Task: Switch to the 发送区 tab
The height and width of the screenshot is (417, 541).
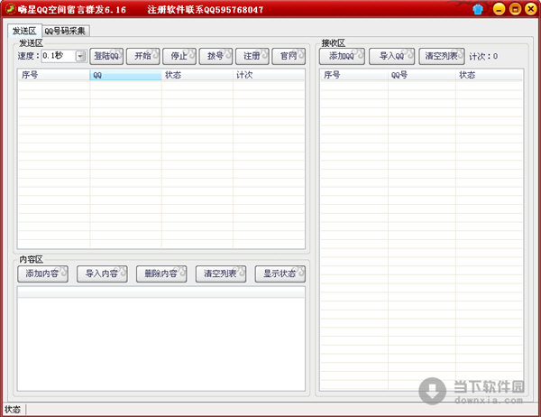Action: click(23, 31)
